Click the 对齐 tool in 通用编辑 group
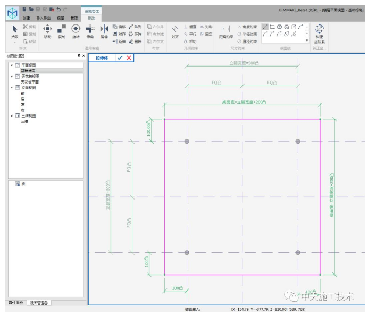 coord(119,34)
